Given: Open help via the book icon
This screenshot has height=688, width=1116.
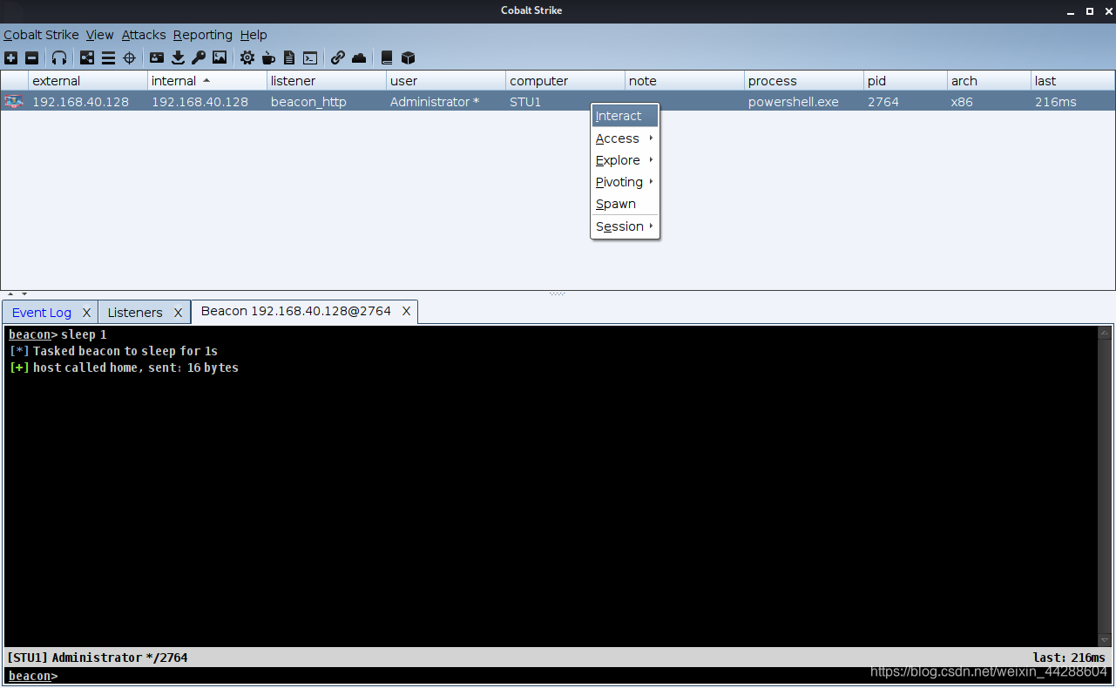Looking at the screenshot, I should [387, 58].
